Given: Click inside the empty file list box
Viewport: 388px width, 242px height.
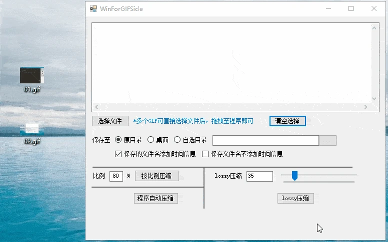Looking at the screenshot, I should coord(232,63).
